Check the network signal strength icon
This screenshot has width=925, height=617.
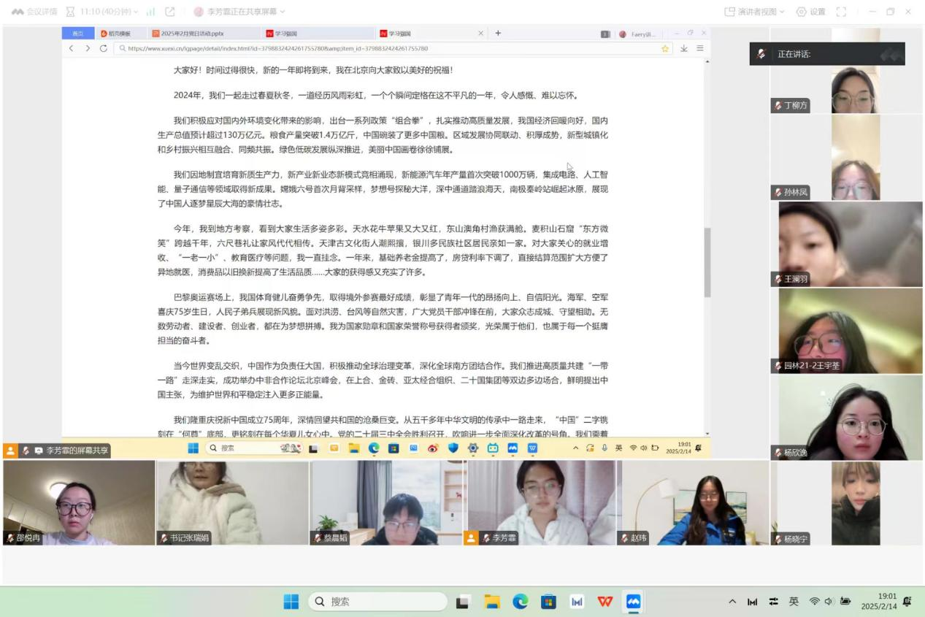point(151,12)
